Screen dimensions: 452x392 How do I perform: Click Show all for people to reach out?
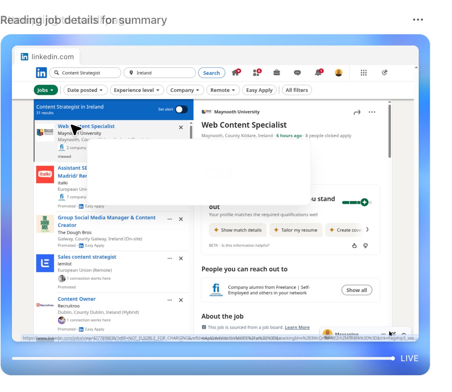tap(357, 290)
